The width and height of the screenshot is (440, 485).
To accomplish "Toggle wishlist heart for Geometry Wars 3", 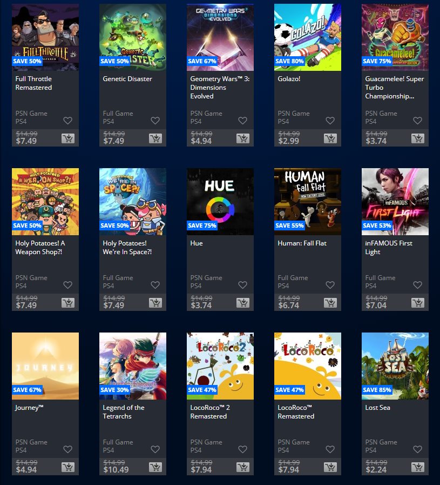I will (x=243, y=121).
